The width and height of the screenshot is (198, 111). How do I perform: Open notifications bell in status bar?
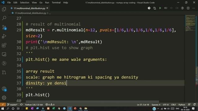coord(194,105)
